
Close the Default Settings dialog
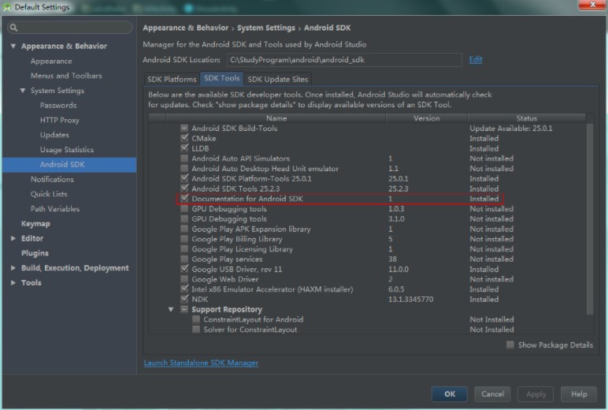[591, 5]
